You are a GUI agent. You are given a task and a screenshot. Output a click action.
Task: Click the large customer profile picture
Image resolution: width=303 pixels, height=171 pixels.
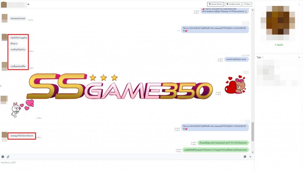pos(278,23)
